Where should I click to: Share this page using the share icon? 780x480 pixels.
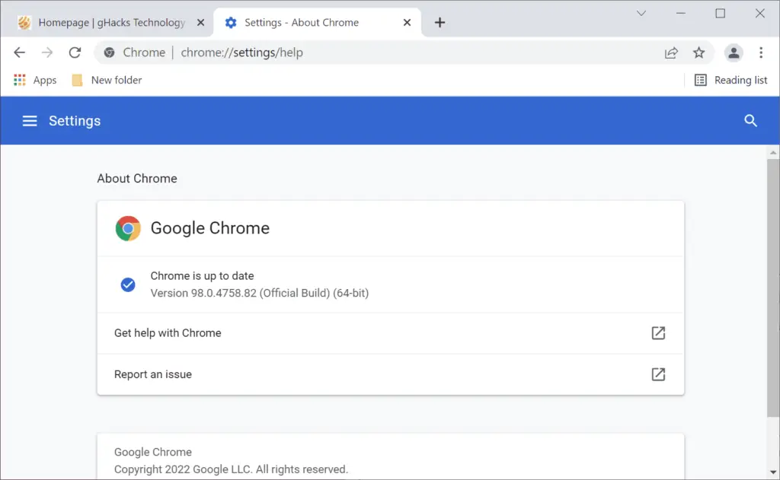671,52
